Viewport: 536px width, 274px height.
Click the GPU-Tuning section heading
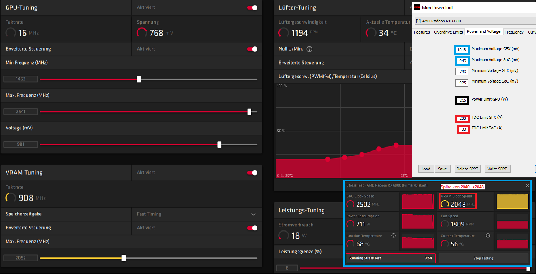click(21, 7)
